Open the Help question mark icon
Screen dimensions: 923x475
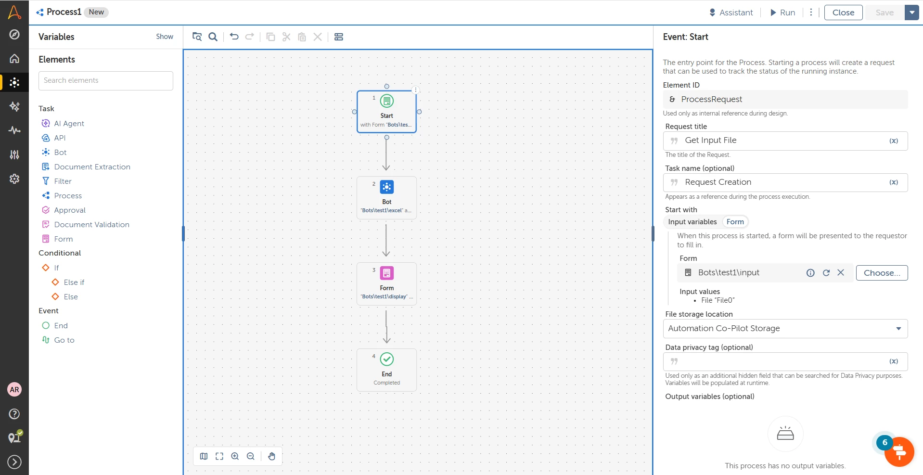click(14, 414)
